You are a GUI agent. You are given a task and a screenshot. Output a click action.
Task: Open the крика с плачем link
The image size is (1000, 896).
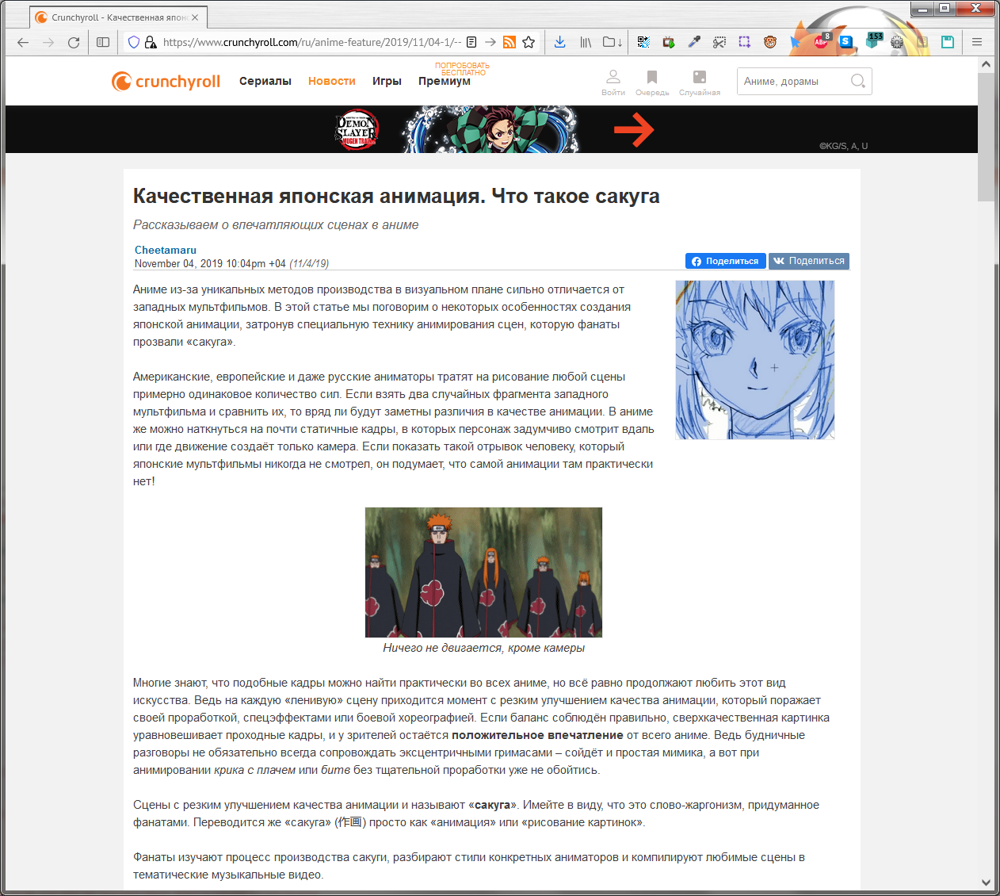(x=255, y=770)
